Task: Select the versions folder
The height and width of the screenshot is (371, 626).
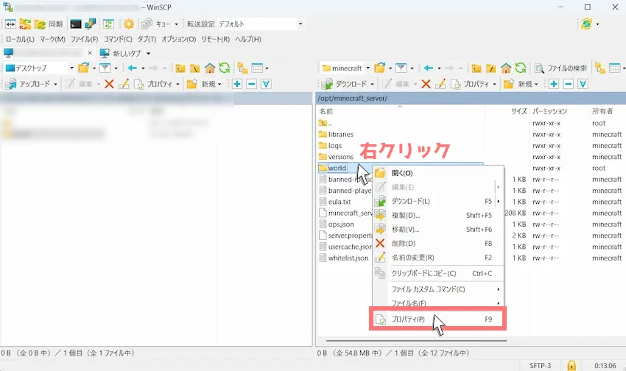Action: [336, 157]
